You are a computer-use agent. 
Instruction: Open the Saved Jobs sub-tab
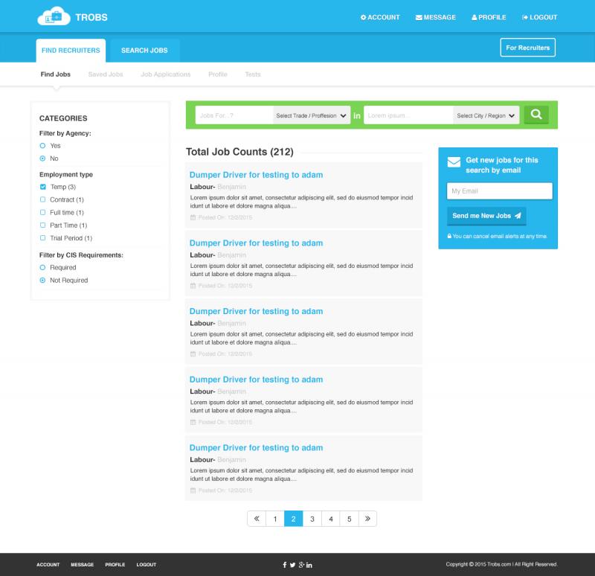click(x=105, y=74)
